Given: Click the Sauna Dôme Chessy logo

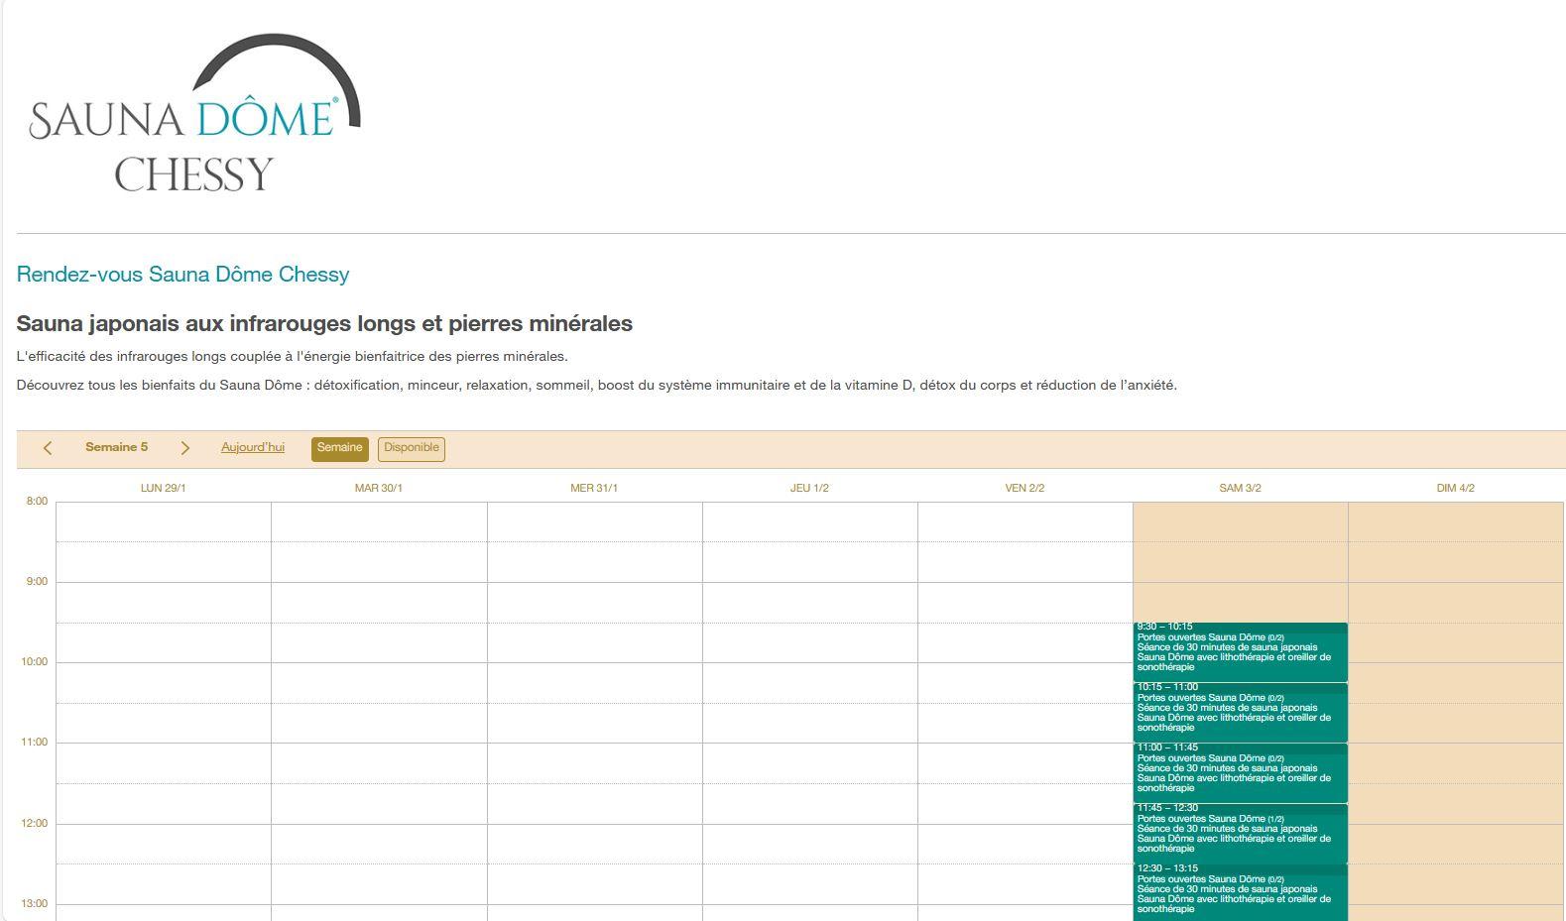Looking at the screenshot, I should tap(194, 113).
